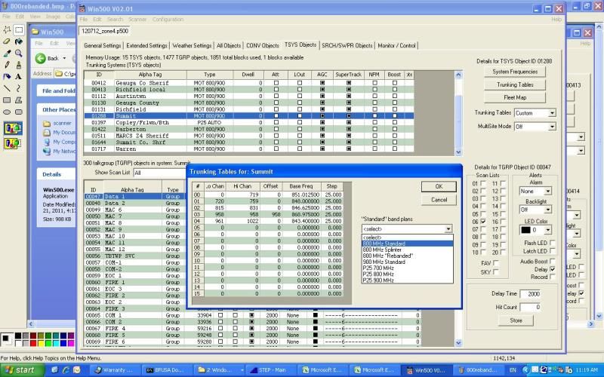Confirm Trunking Tables dialog with OK
This screenshot has height=377, width=604.
[x=439, y=186]
